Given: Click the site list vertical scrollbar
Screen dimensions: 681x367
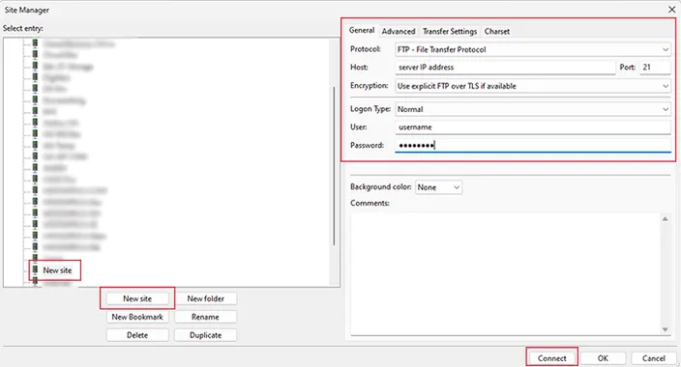Looking at the screenshot, I should click(x=334, y=166).
